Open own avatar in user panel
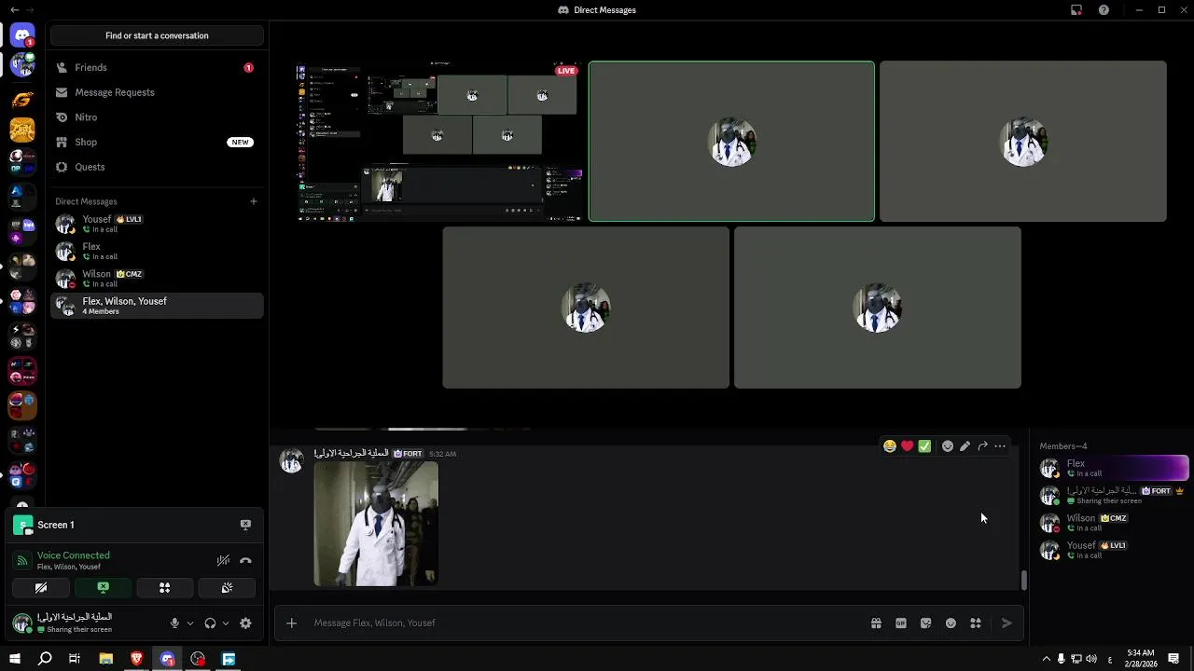 pos(21,623)
